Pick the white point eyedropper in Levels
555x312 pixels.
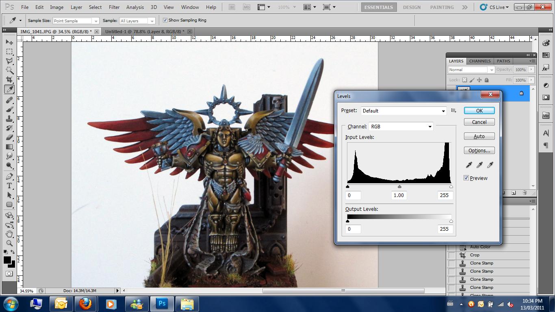(490, 165)
